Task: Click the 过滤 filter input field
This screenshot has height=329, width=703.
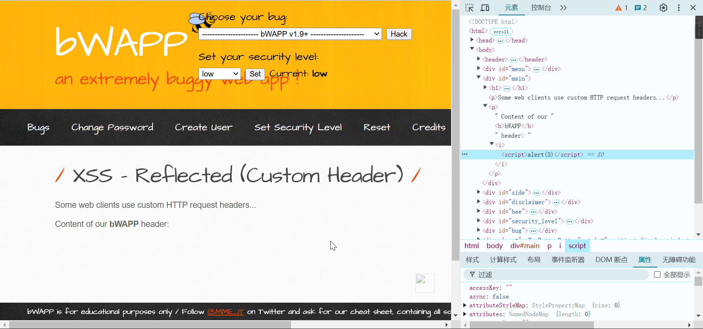Action: click(x=560, y=274)
